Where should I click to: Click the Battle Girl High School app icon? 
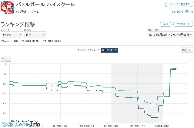7,7
